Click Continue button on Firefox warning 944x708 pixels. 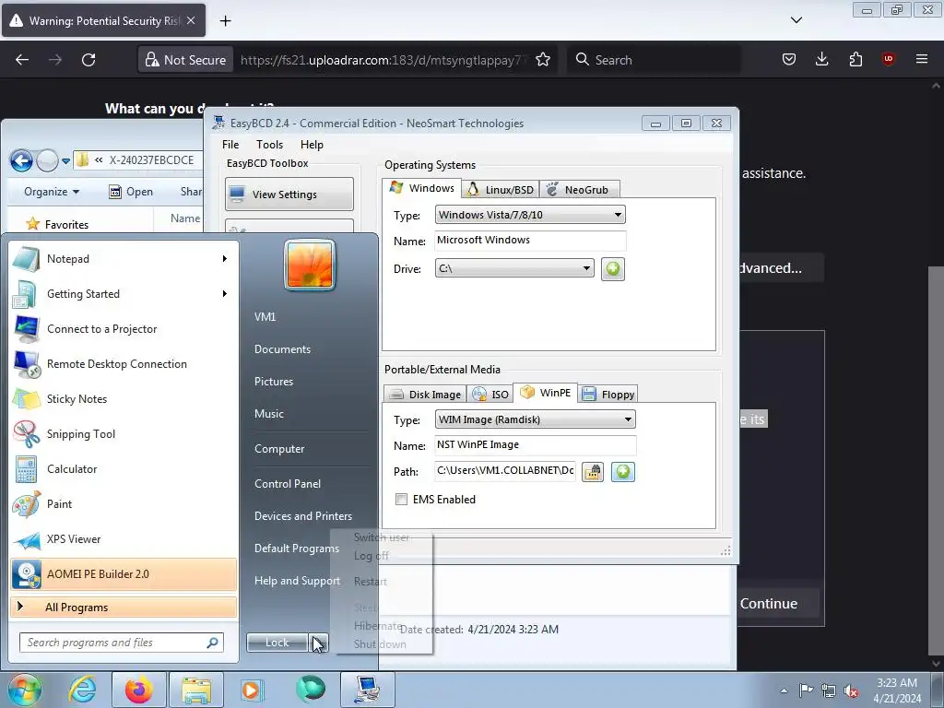coord(768,603)
